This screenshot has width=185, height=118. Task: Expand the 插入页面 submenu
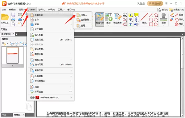click(71, 35)
